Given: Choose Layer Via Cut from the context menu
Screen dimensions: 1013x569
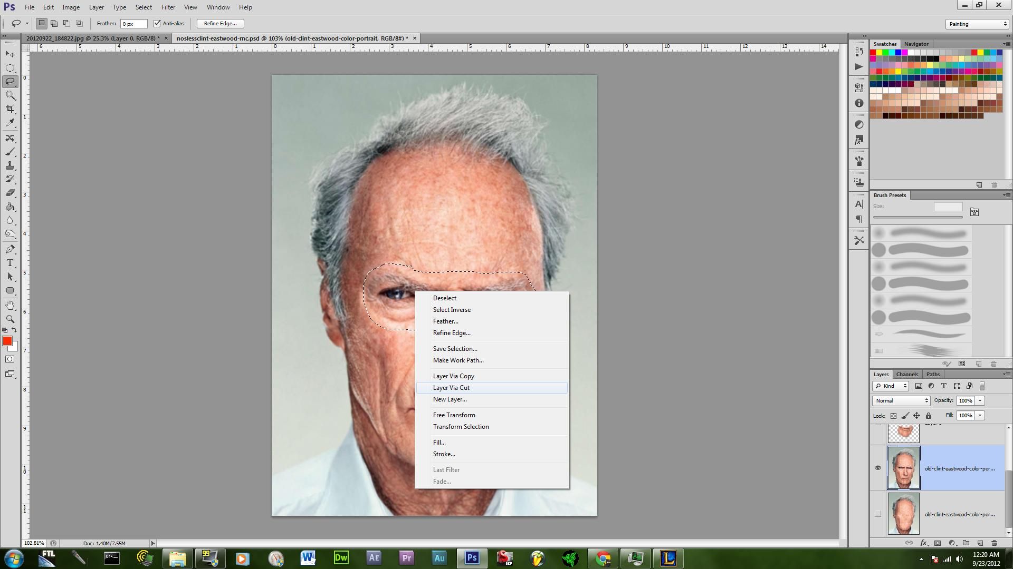Looking at the screenshot, I should tap(451, 387).
